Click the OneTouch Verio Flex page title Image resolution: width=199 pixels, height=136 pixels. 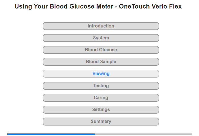98,6
